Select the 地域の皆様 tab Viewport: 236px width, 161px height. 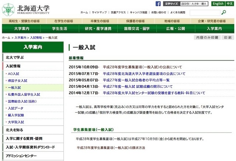coord(172,21)
